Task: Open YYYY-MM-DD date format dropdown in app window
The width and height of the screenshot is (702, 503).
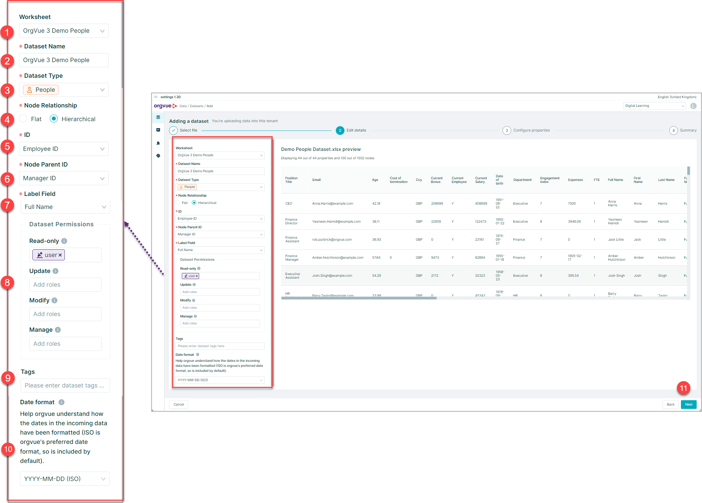Action: click(x=220, y=380)
